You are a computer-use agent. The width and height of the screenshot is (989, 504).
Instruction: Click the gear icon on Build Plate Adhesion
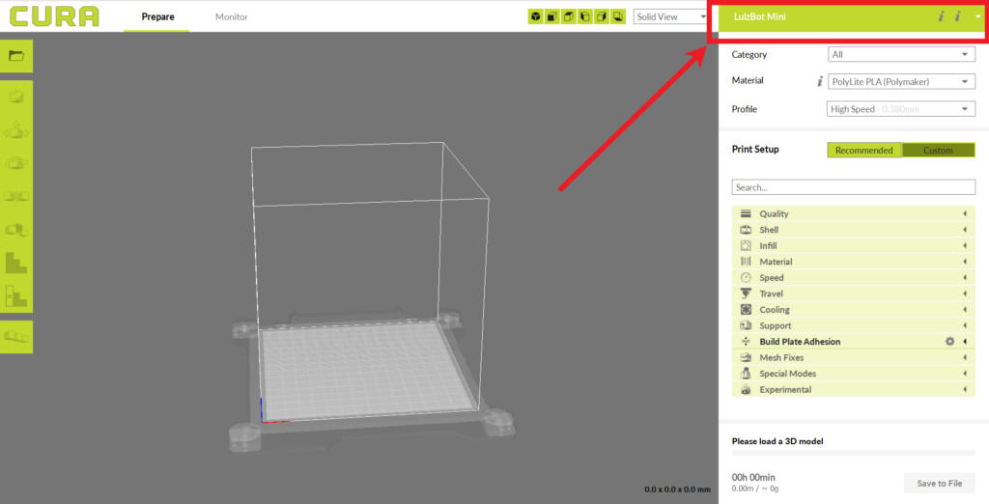(949, 341)
